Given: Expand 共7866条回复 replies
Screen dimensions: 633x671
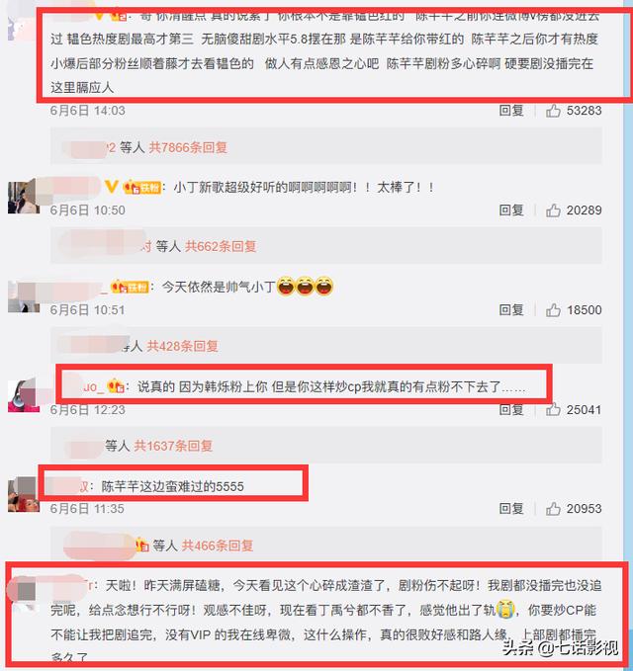Looking at the screenshot, I should pos(188,147).
